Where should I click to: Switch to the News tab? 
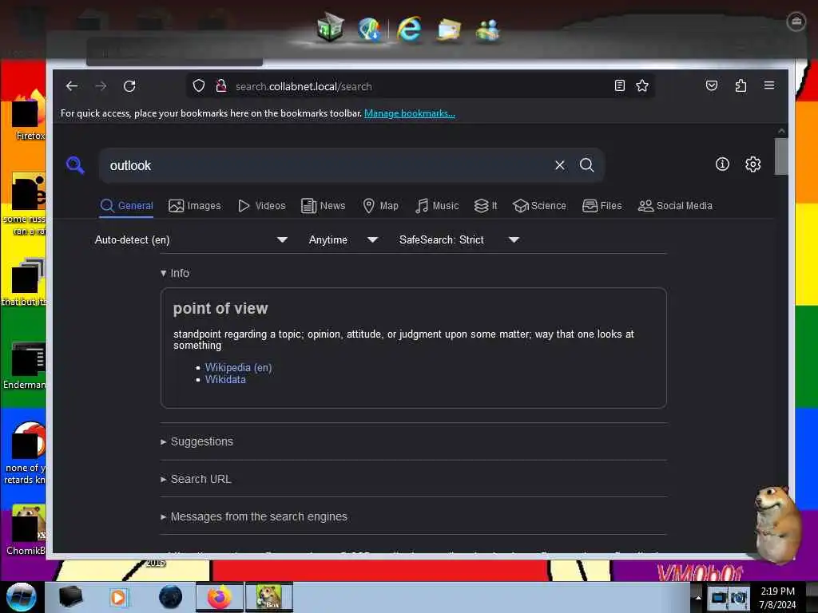pos(323,206)
